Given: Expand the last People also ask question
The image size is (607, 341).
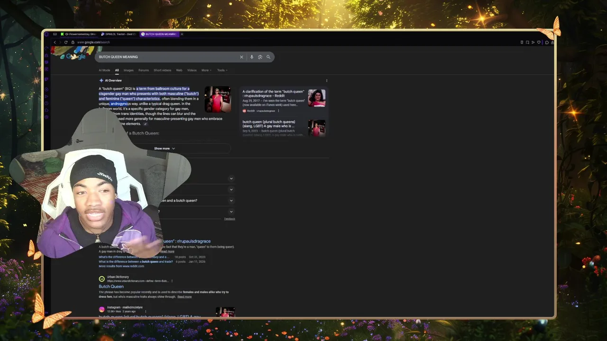Looking at the screenshot, I should (231, 212).
